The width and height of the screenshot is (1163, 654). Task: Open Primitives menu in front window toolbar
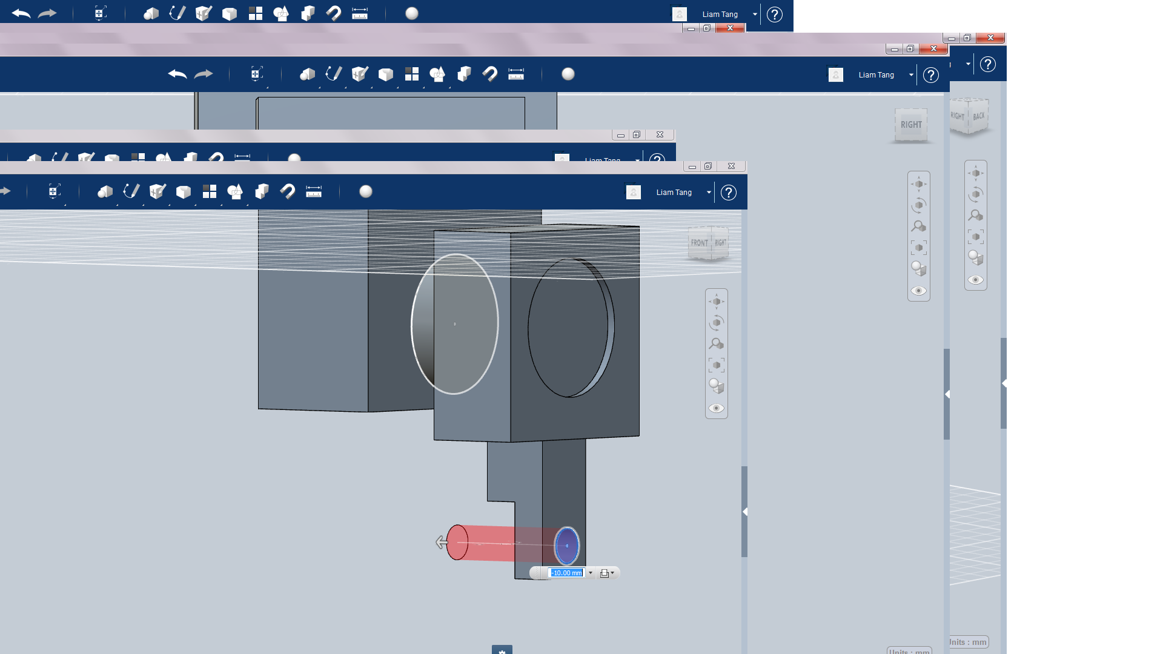[105, 192]
